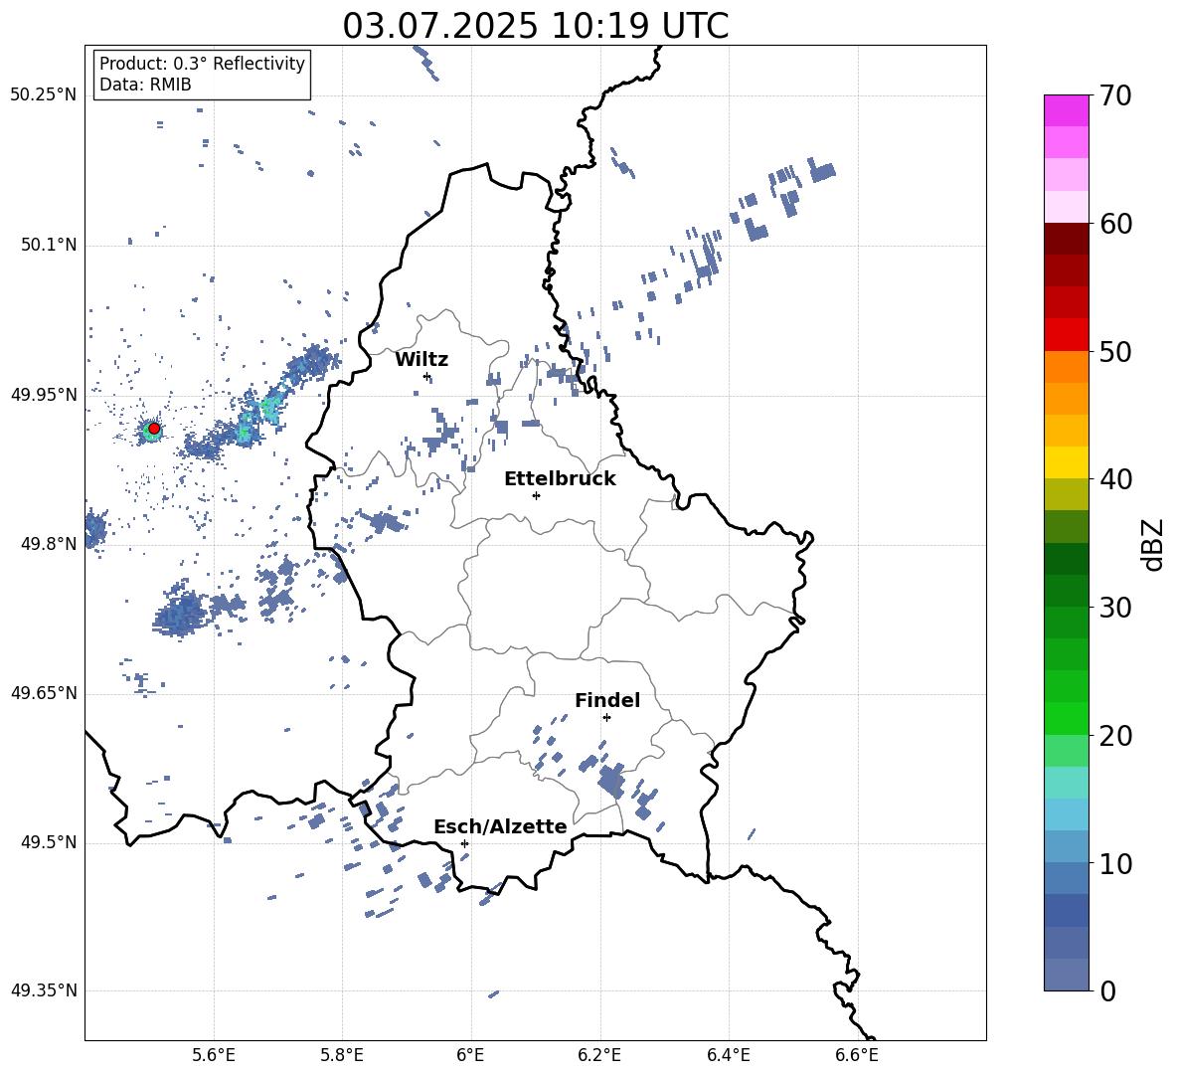Click the '49.8°N' latitude label
The width and height of the screenshot is (1177, 1075).
point(48,544)
